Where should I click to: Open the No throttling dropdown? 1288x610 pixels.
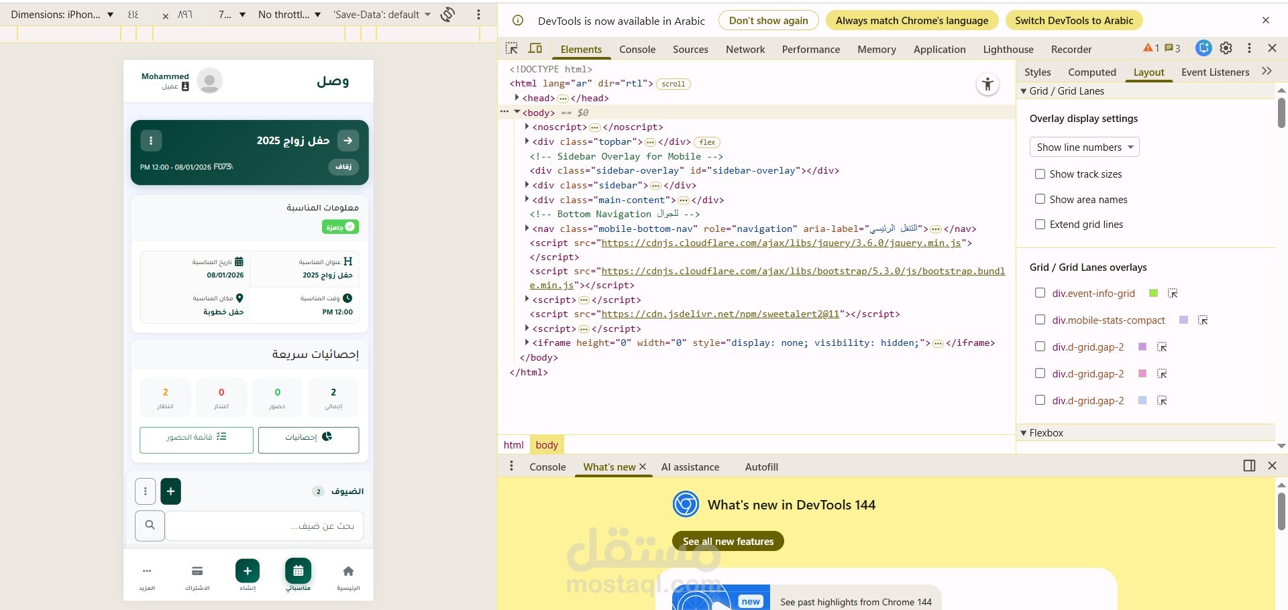(x=289, y=14)
